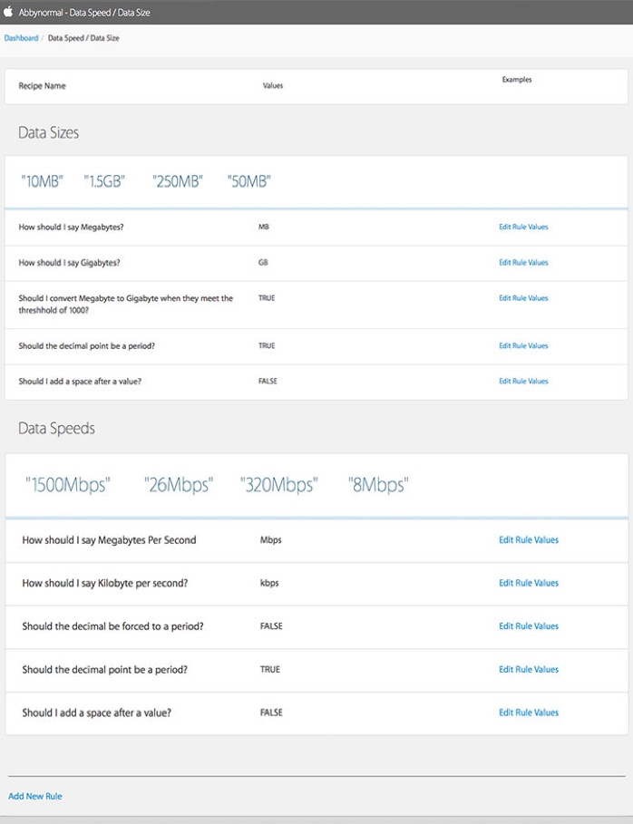Edit the Data Speeds space after value rule
This screenshot has width=633, height=824.
click(x=529, y=713)
